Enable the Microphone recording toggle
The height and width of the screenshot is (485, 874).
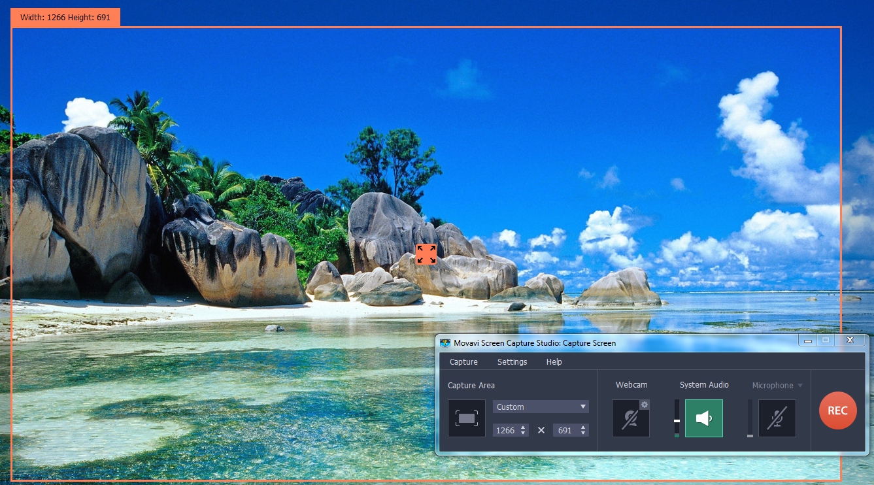(x=777, y=418)
